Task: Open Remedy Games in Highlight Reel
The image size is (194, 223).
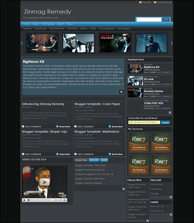Action: pyautogui.click(x=153, y=91)
